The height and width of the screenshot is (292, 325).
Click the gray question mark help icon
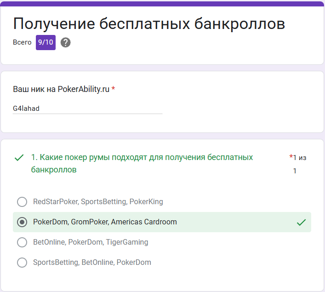coord(65,42)
